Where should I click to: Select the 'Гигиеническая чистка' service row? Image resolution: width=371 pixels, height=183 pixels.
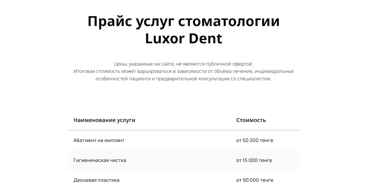click(x=184, y=160)
